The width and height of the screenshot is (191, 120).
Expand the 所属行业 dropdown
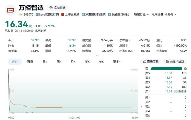141,15
